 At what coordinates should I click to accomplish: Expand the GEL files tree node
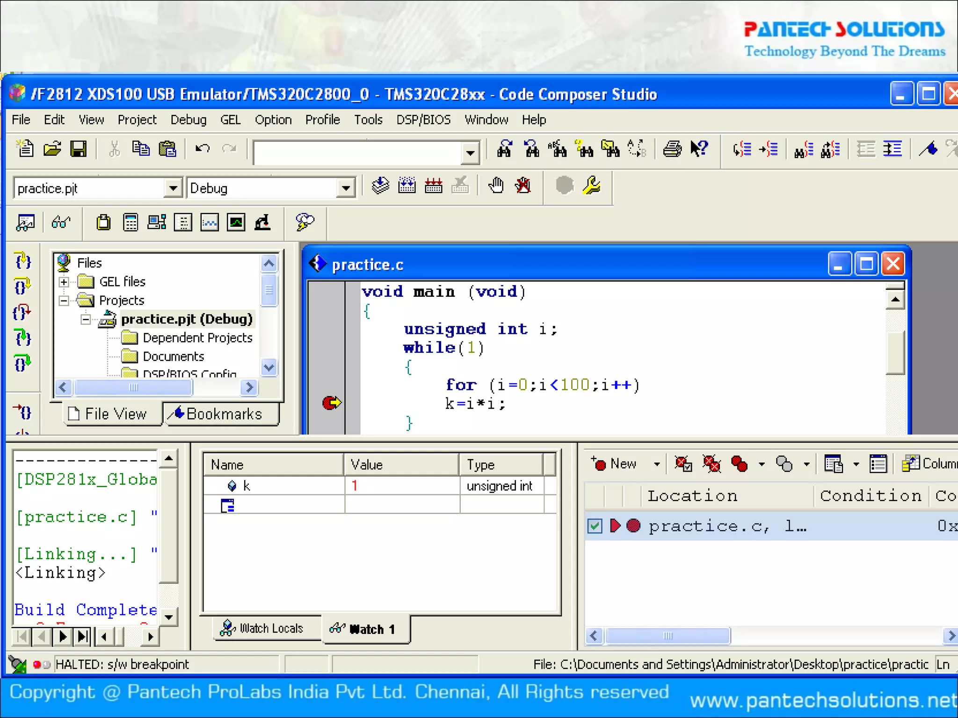pyautogui.click(x=64, y=282)
